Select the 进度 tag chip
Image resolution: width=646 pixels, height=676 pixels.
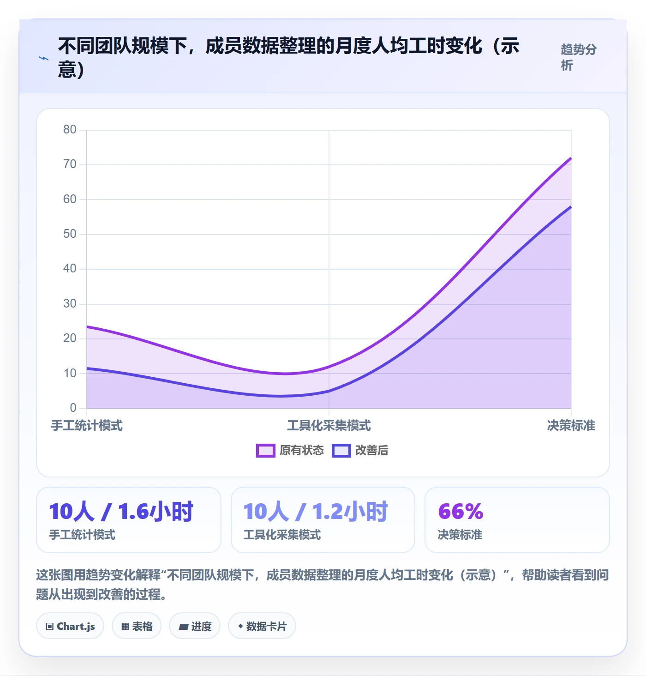click(195, 626)
